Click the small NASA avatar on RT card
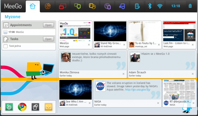This screenshot has height=116, width=198. [x=166, y=103]
